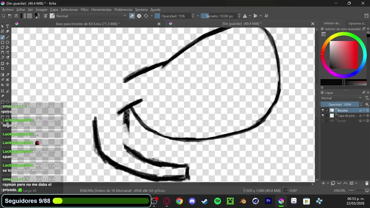Expand horizontal mirror options arrow
Screen dimensions: 370x208
(250, 16)
